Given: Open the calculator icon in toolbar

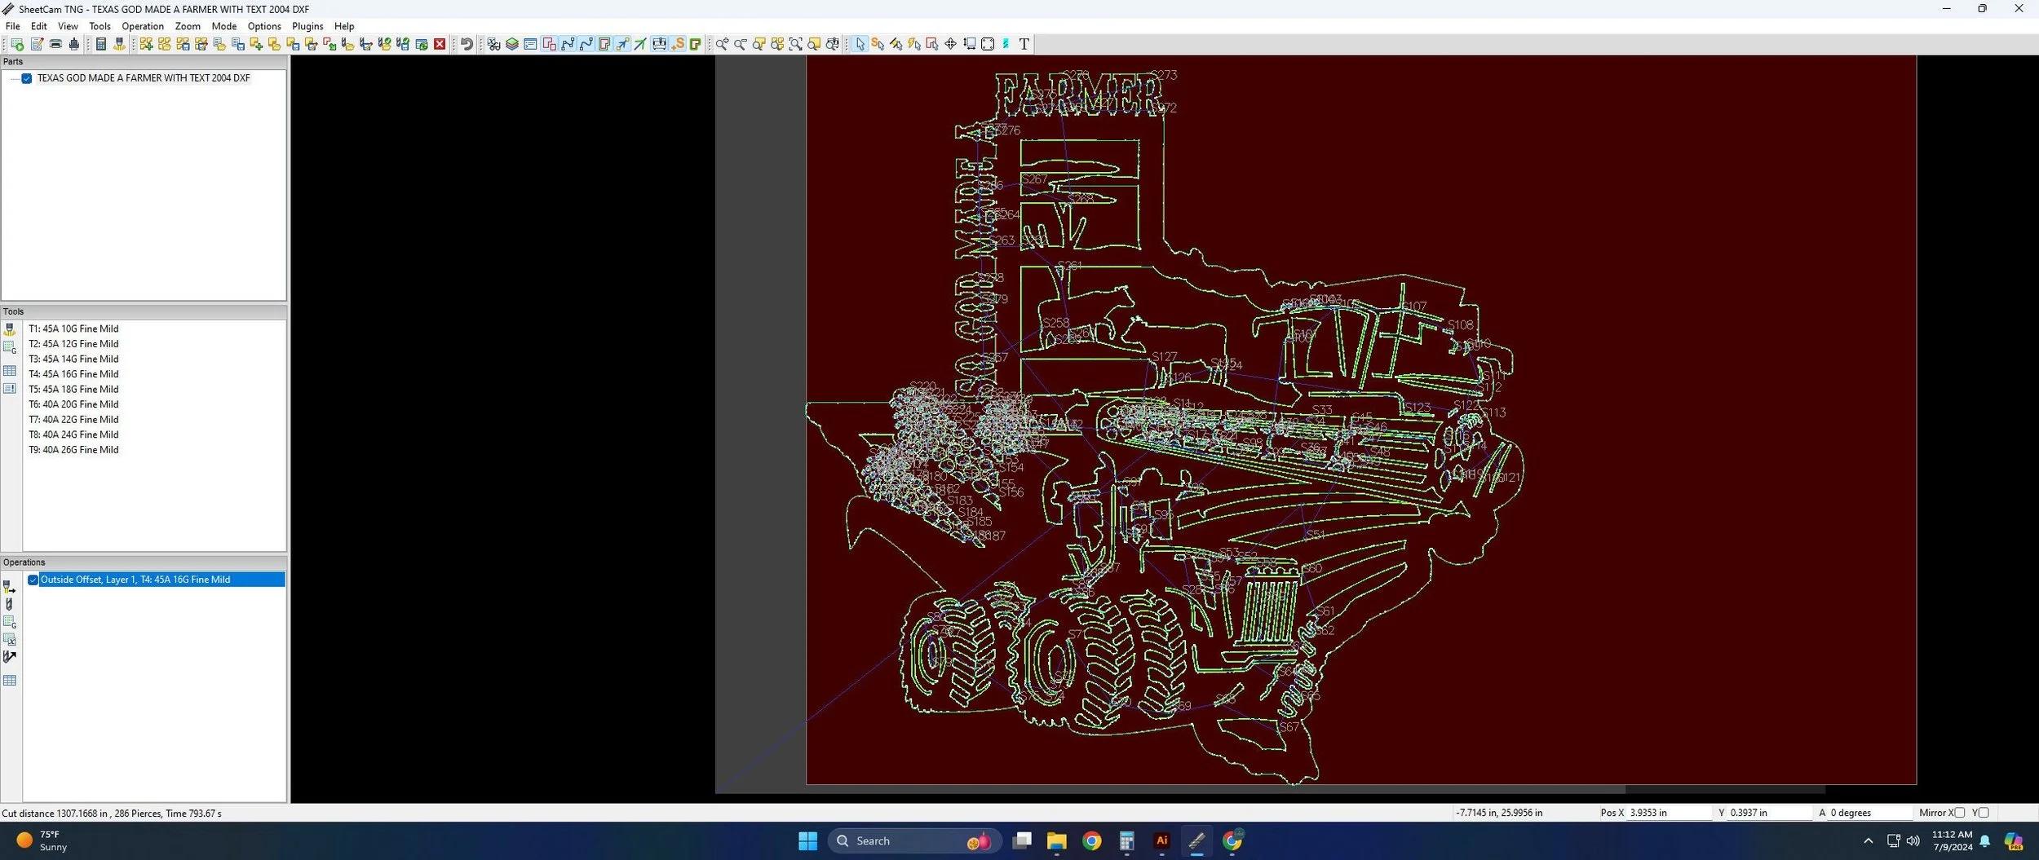Looking at the screenshot, I should [101, 44].
